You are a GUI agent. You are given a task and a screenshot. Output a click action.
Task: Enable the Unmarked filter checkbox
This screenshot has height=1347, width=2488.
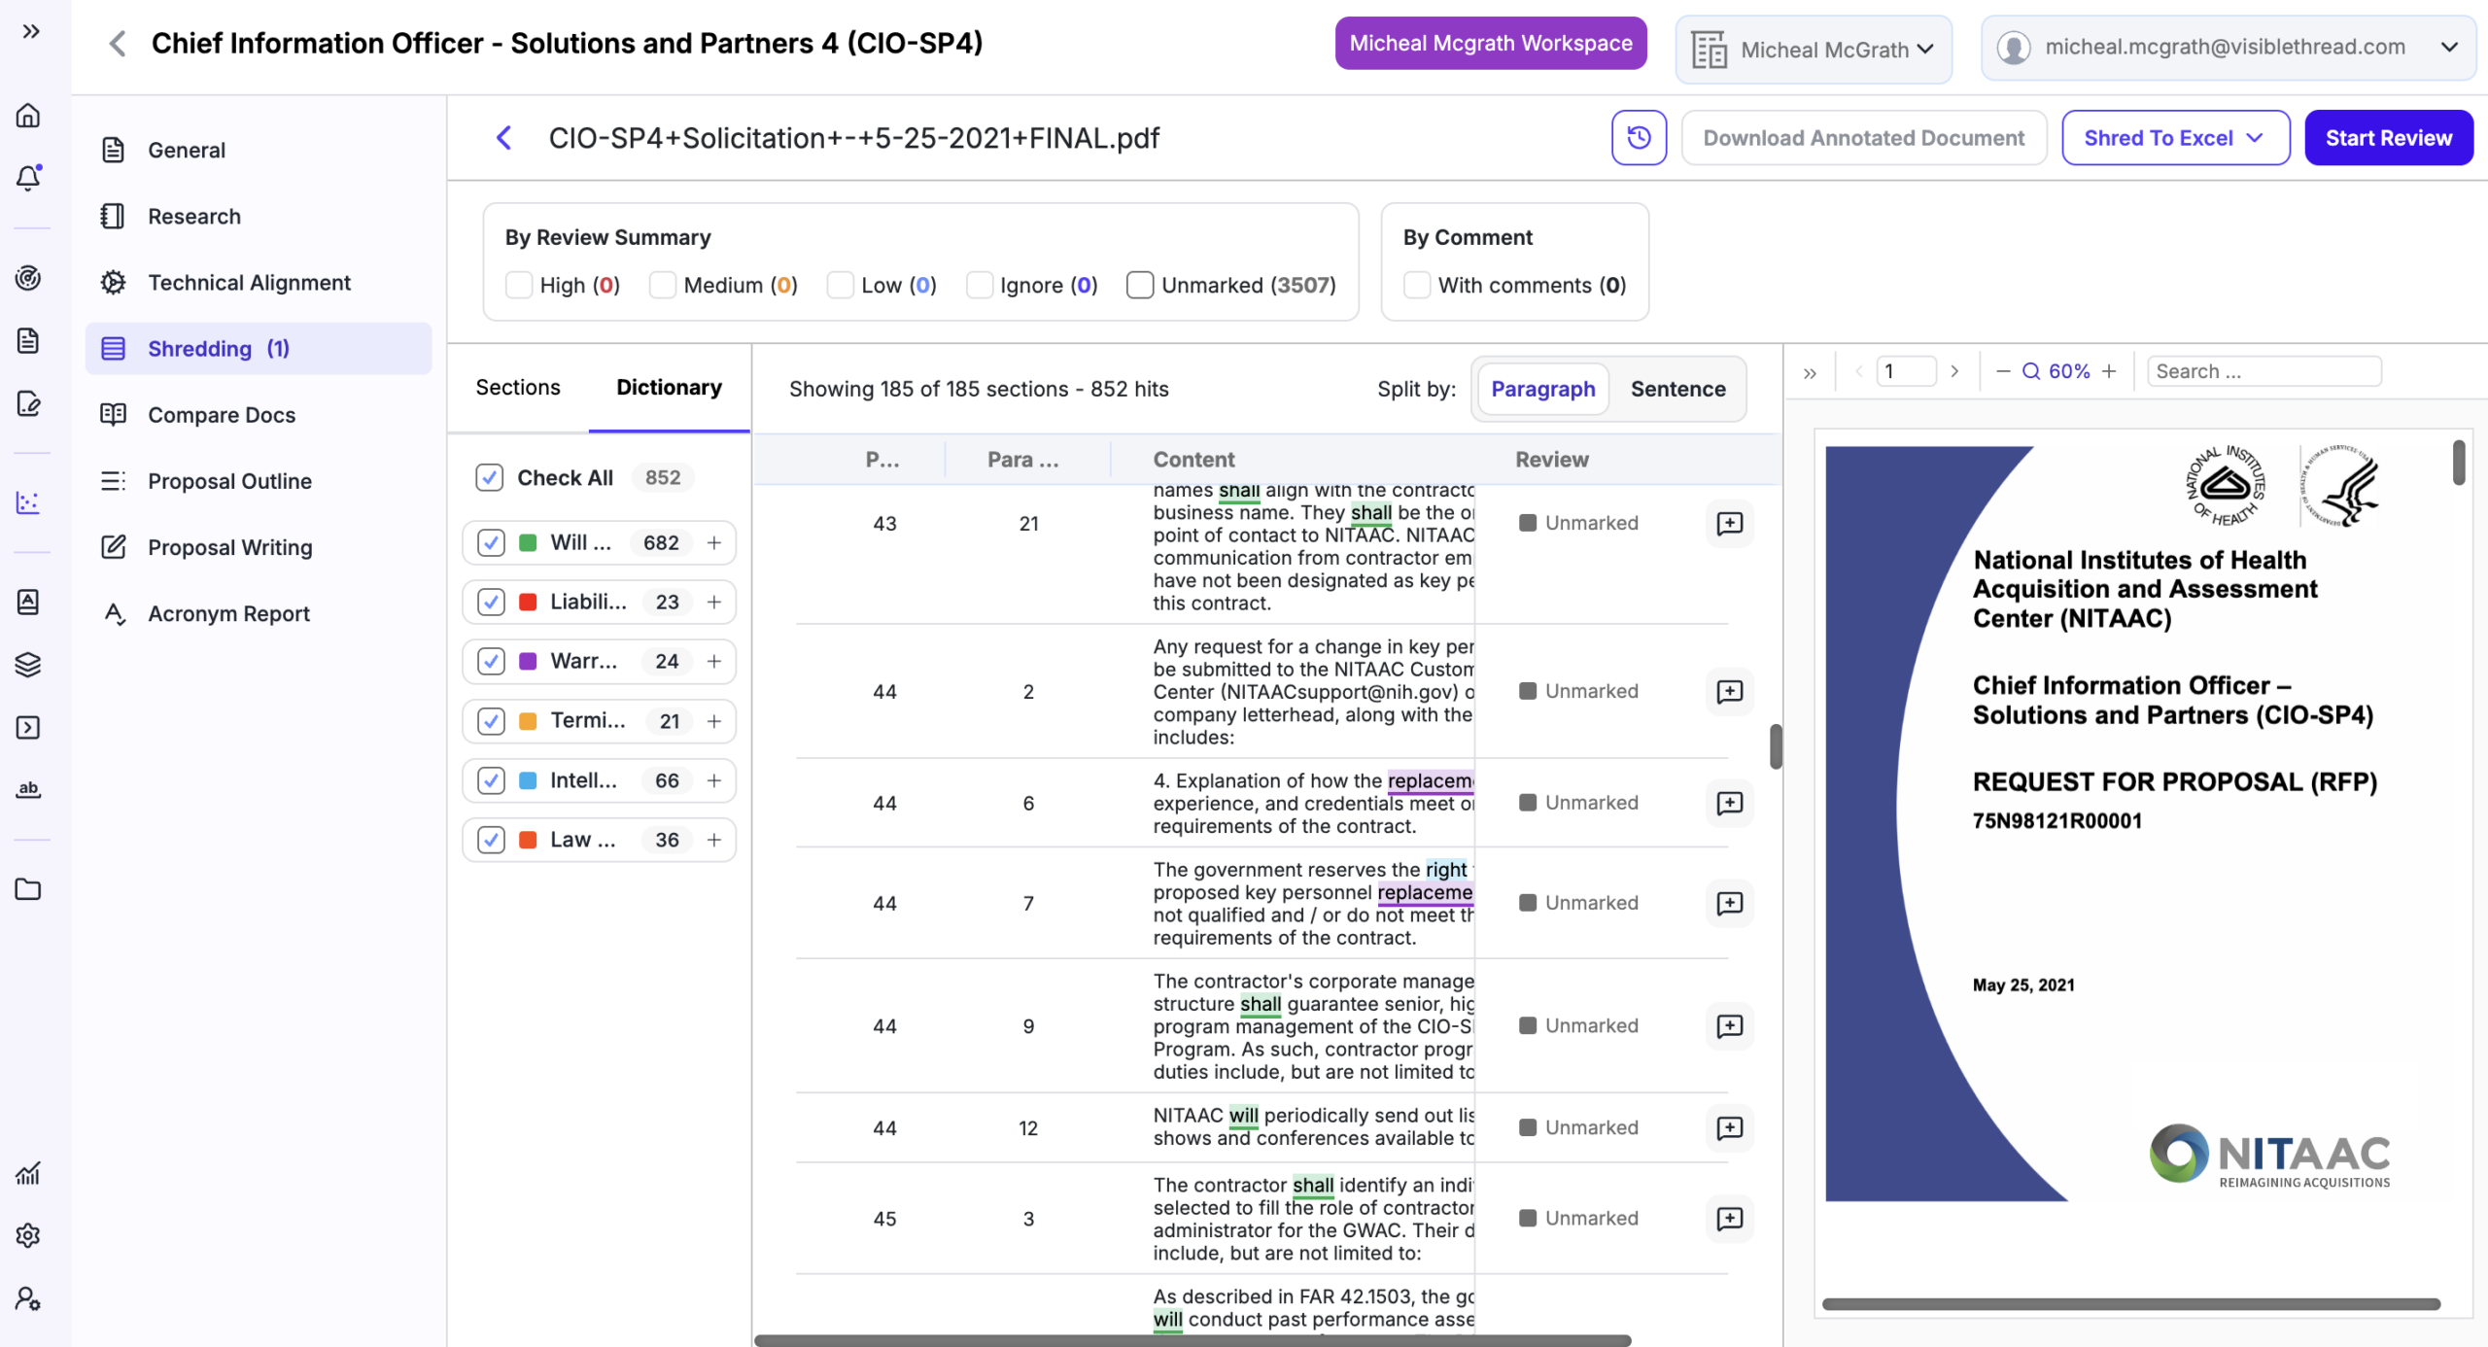(1140, 285)
